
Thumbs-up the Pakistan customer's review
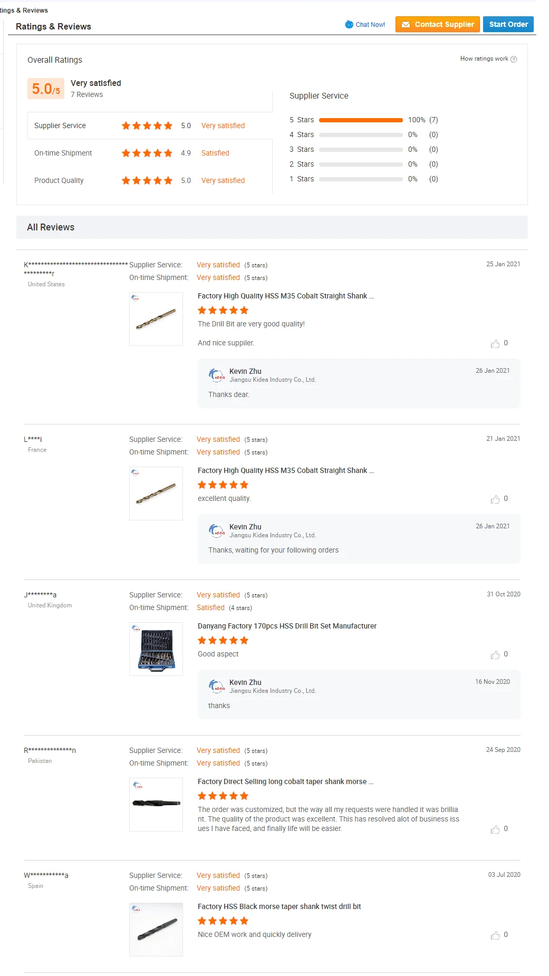[495, 829]
